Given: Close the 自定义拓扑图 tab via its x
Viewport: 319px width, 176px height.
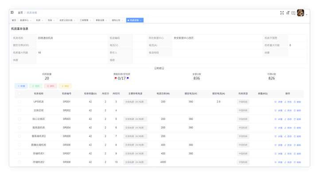Looking at the screenshot, I should (x=74, y=20).
